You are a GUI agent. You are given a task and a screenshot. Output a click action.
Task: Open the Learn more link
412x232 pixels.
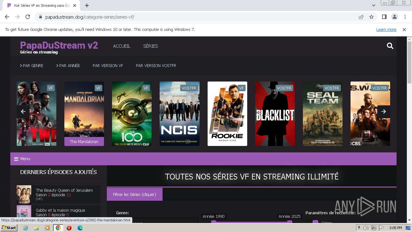click(x=386, y=29)
